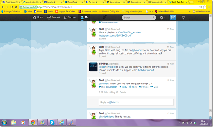The image size is (213, 127).
Task: Favorite the Thank you tweet
Action: (x=143, y=87)
